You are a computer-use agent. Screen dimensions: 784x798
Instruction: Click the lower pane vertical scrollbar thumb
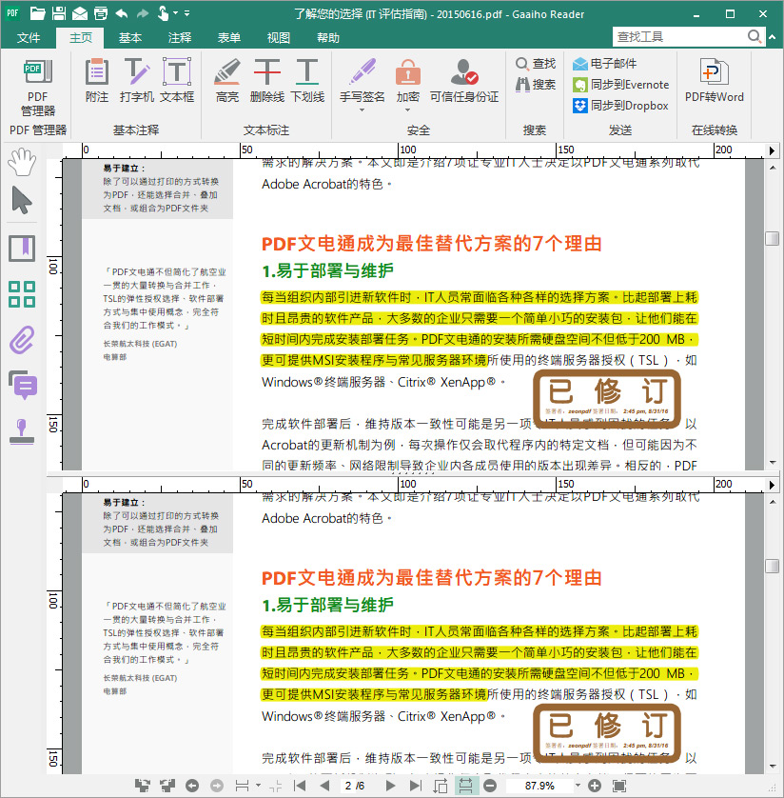coord(773,566)
